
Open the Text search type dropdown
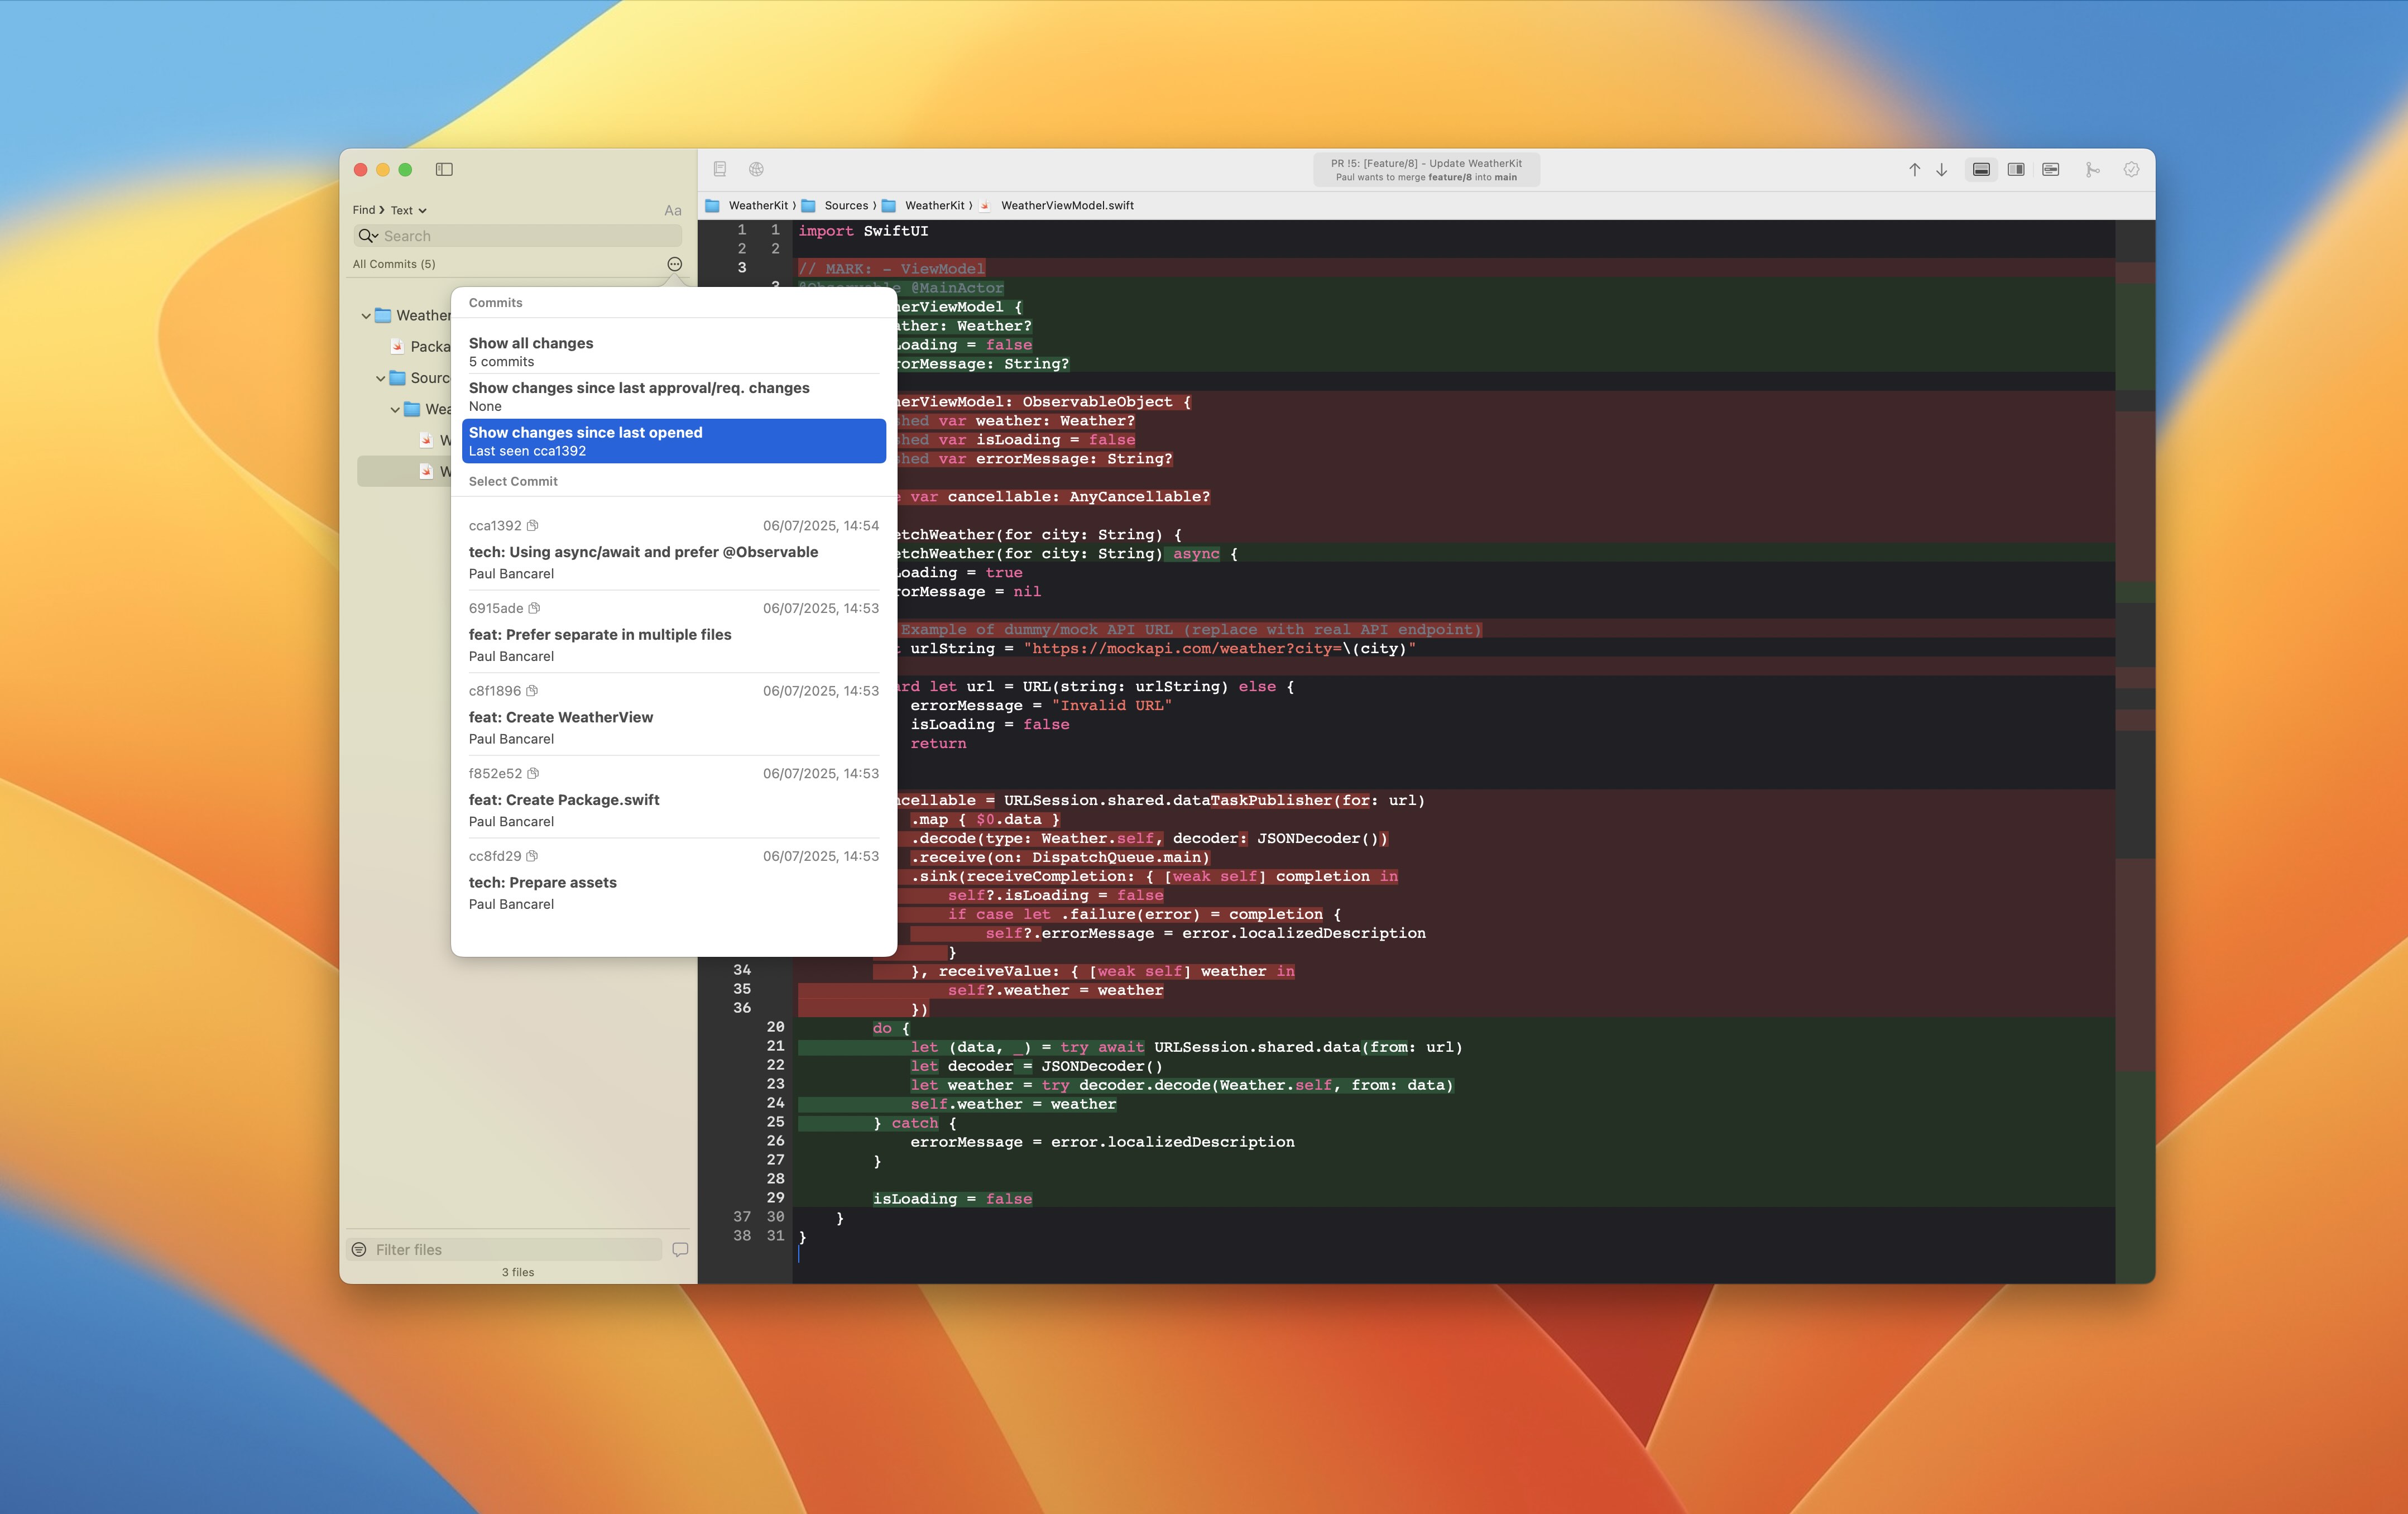pos(406,210)
